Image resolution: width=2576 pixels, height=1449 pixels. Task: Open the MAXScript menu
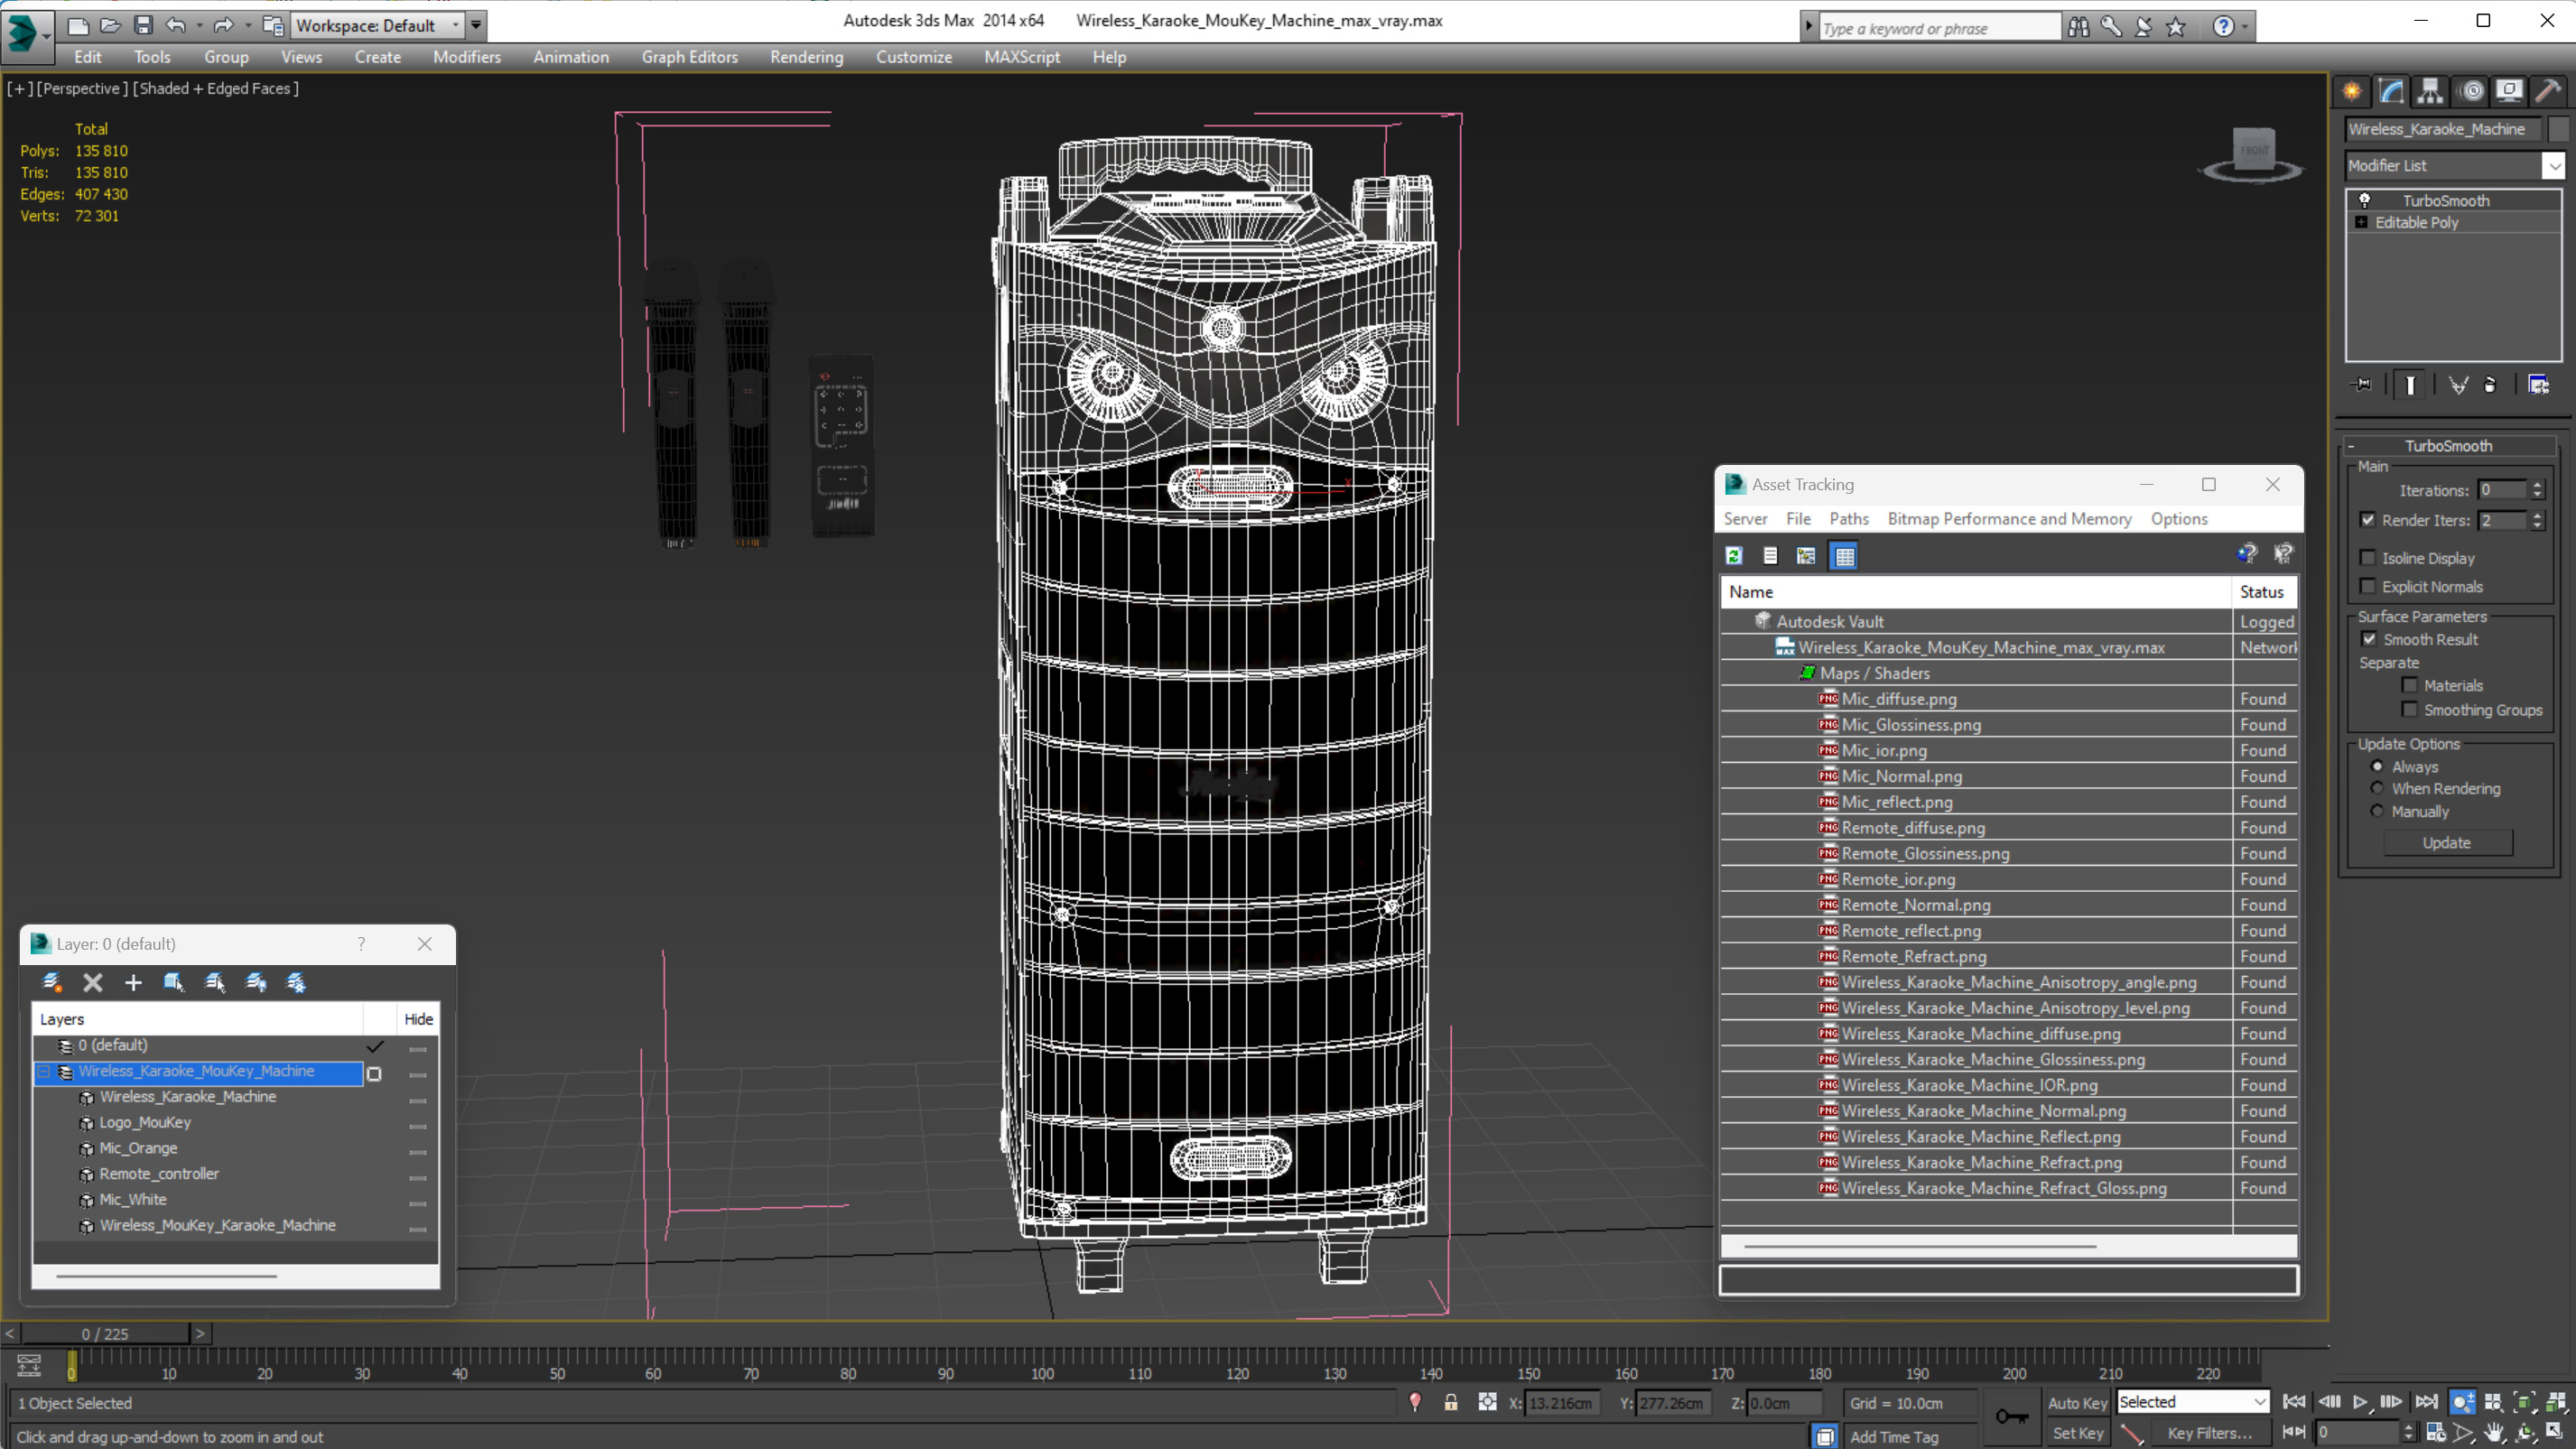coord(1021,57)
